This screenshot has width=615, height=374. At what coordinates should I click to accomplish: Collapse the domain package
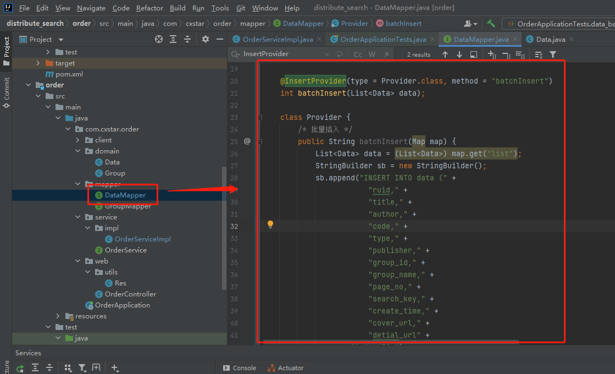(77, 151)
